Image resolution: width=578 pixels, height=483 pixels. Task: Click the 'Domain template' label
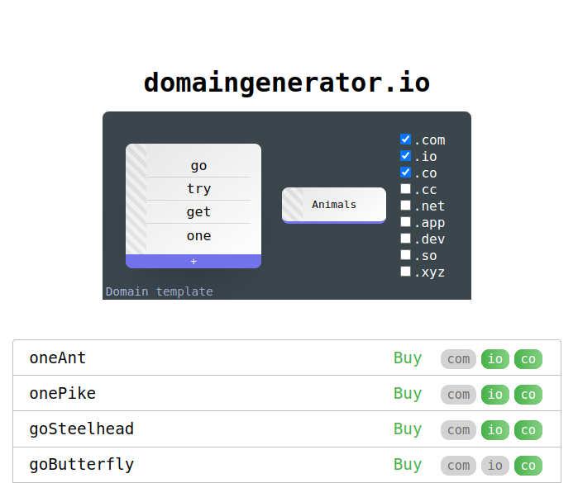click(x=160, y=291)
